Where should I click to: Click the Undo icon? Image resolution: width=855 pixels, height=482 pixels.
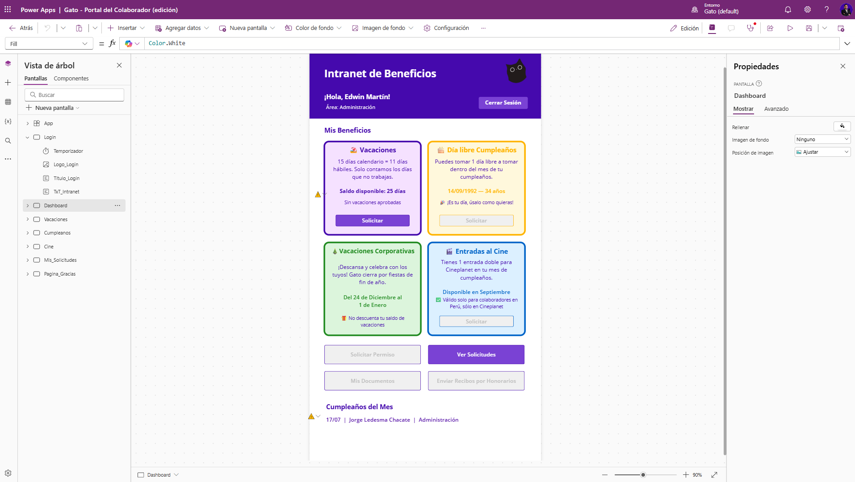pyautogui.click(x=47, y=28)
